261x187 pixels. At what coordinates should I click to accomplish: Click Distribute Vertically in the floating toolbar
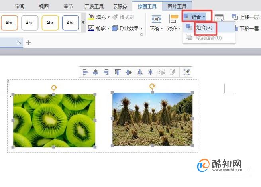tap(173, 72)
